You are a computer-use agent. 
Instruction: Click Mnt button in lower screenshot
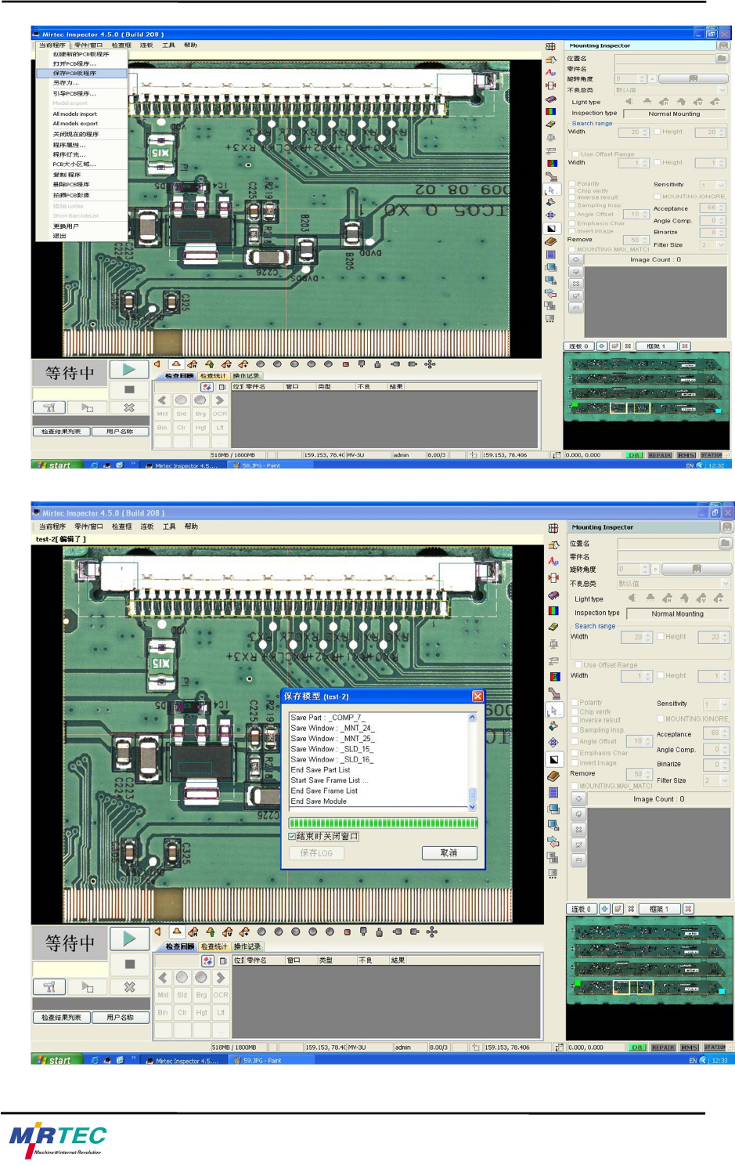[163, 995]
